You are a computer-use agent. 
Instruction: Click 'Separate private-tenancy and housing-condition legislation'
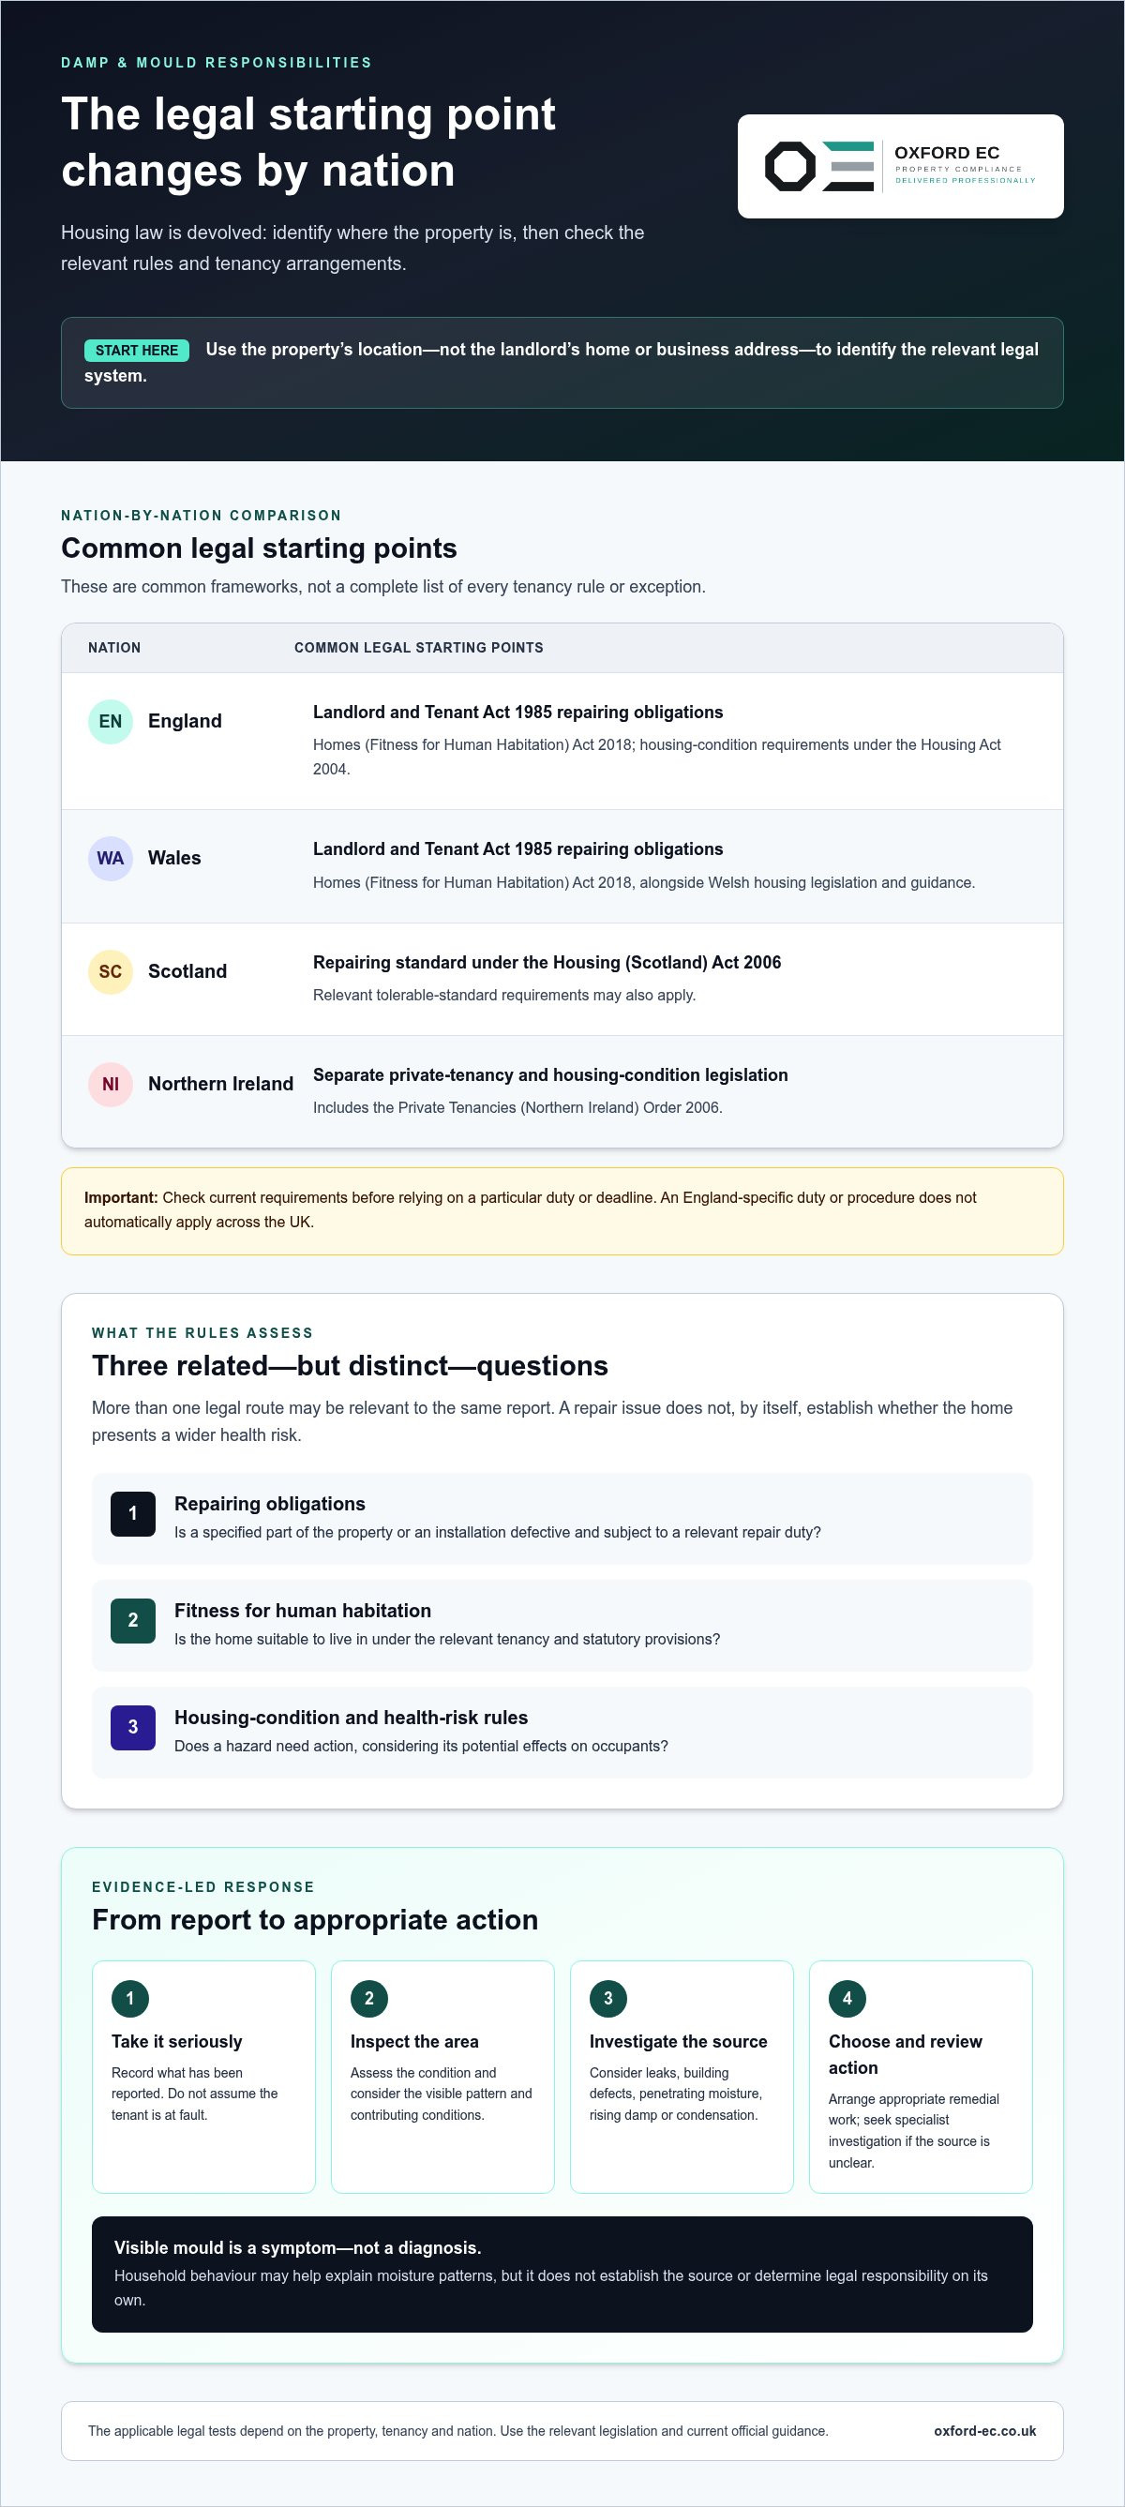coord(551,1075)
